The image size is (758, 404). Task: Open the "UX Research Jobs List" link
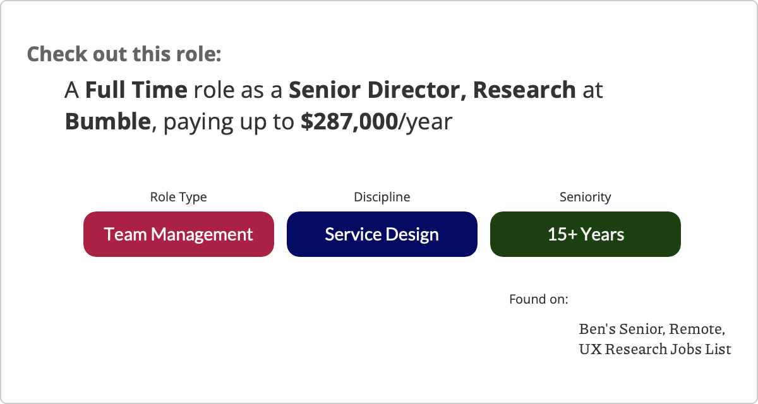point(655,348)
